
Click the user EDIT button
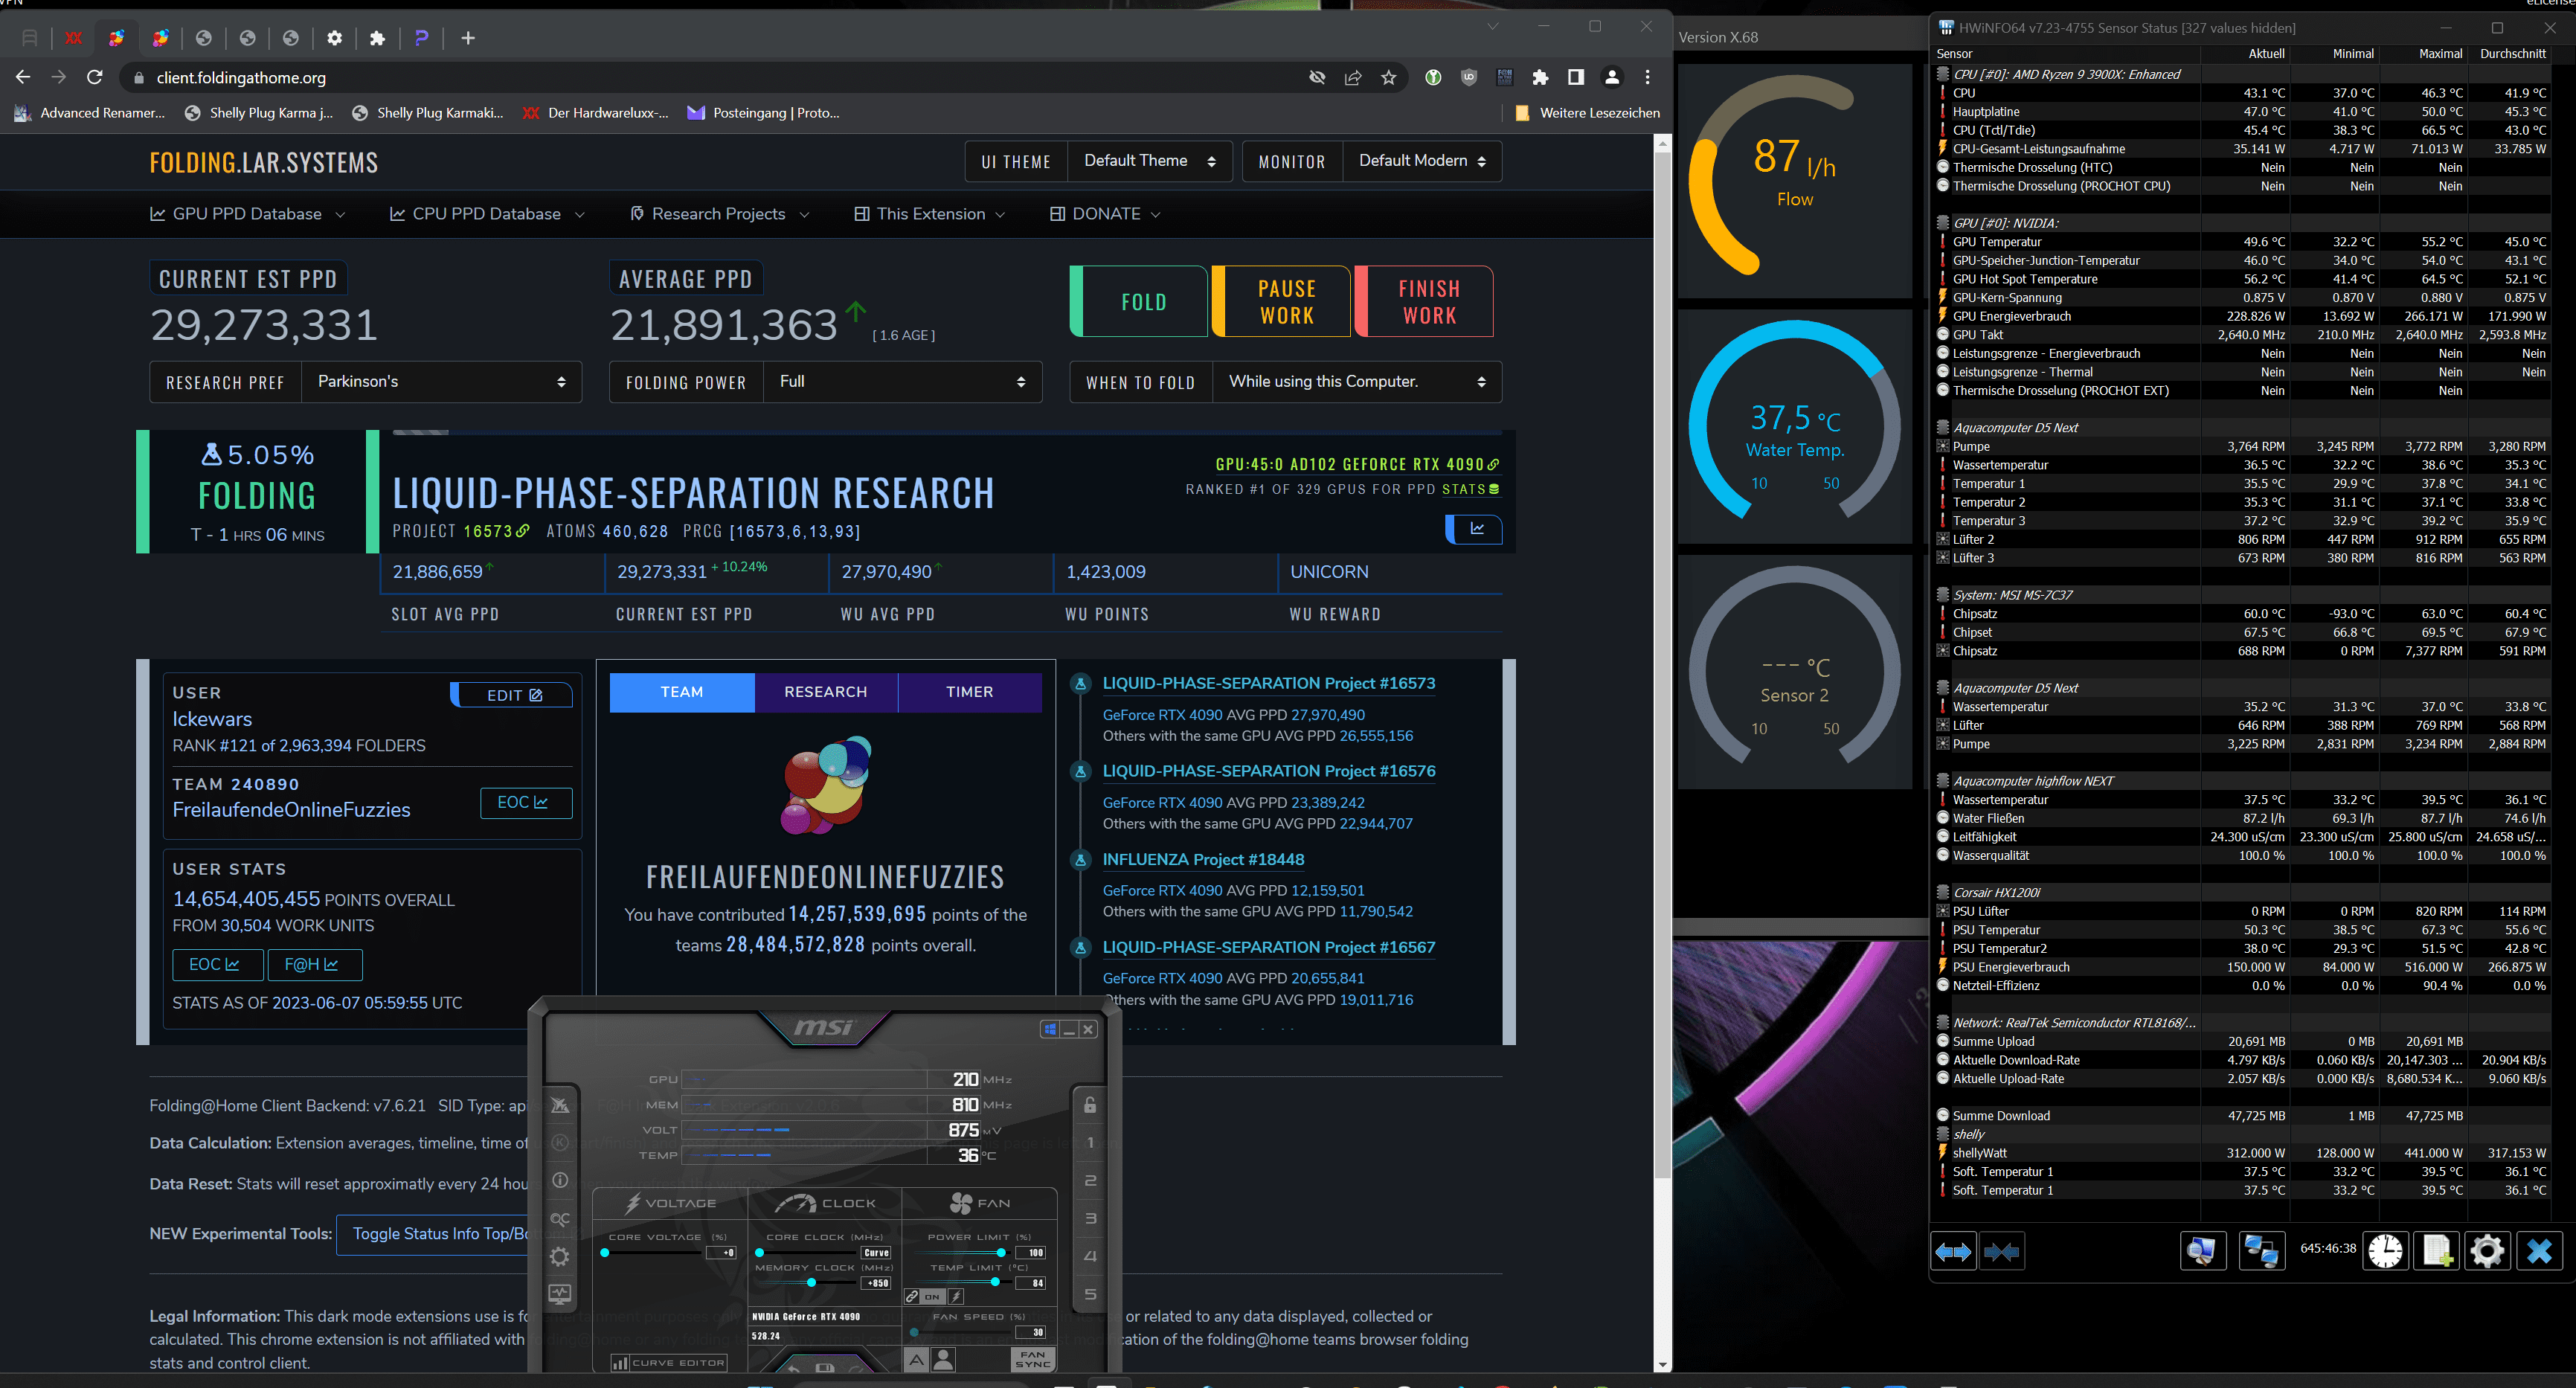(512, 695)
